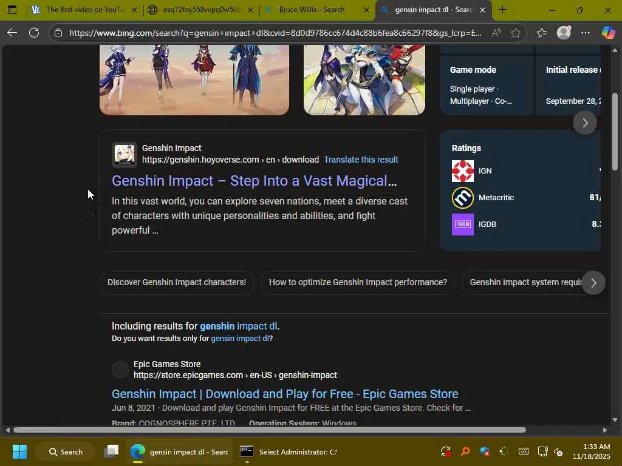
Task: Open Genshin Impact Epic Games Store result
Action: 285,394
